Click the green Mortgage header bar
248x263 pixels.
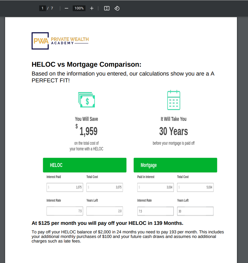tap(175, 165)
